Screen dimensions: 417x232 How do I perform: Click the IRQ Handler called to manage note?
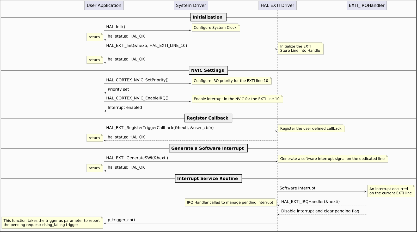point(230,203)
